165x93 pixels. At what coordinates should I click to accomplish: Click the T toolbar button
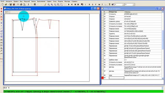point(102,5)
